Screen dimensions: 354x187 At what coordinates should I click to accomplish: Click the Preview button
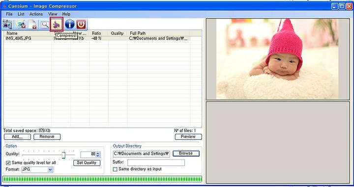(x=188, y=136)
